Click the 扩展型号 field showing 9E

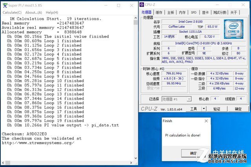(204, 53)
